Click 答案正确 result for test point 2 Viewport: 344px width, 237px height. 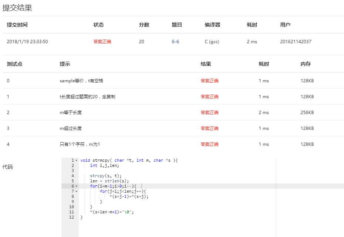click(x=209, y=113)
